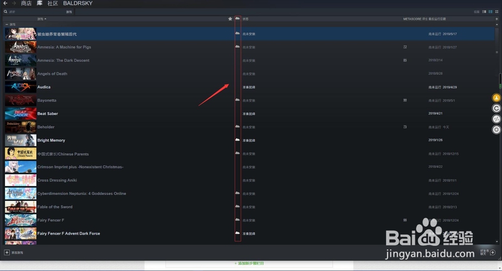The height and width of the screenshot is (271, 502).
Task: Click the round C floating side icon
Action: coord(496,108)
